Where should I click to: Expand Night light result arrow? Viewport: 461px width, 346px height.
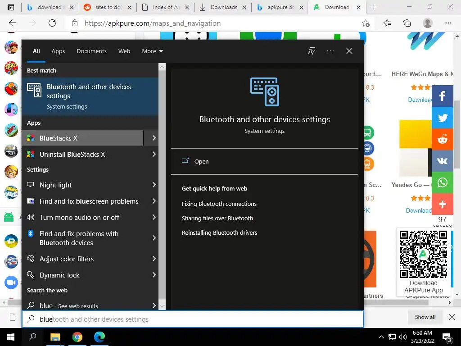pyautogui.click(x=154, y=185)
